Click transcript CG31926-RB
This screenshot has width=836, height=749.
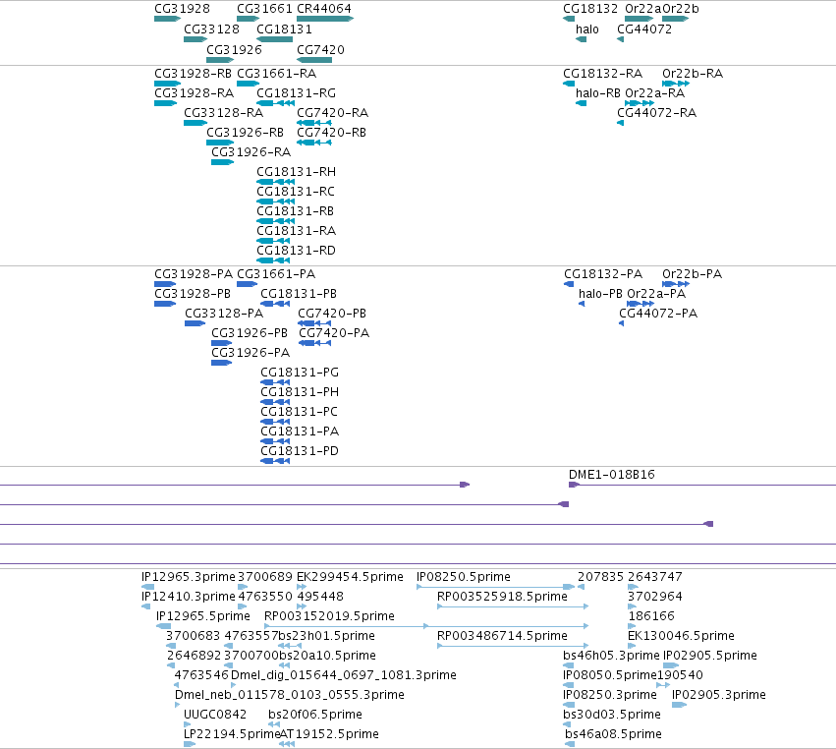tap(246, 133)
